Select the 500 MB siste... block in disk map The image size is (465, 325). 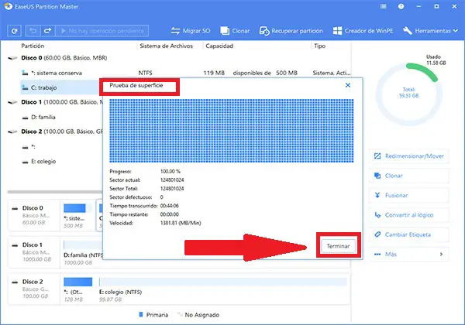click(77, 216)
